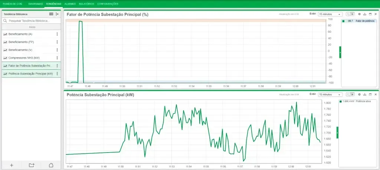This screenshot has height=170, width=380.
Task: Download the Potência Subestação Principal chart data
Action: pyautogui.click(x=365, y=94)
